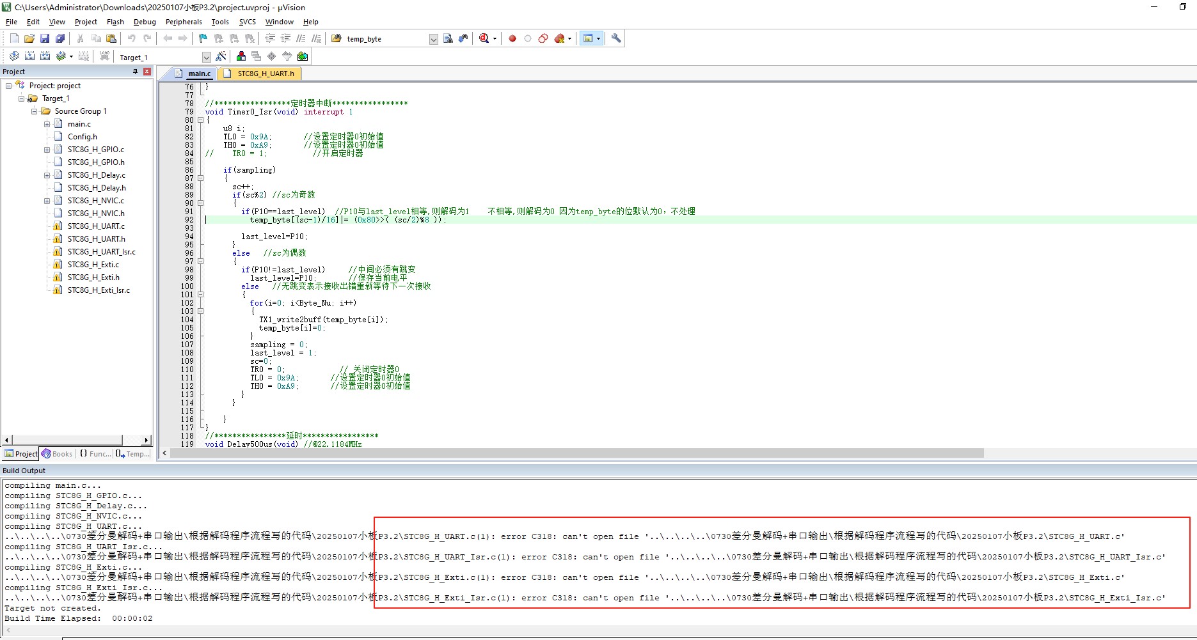Click the editor horizontal scrollbar

576,453
